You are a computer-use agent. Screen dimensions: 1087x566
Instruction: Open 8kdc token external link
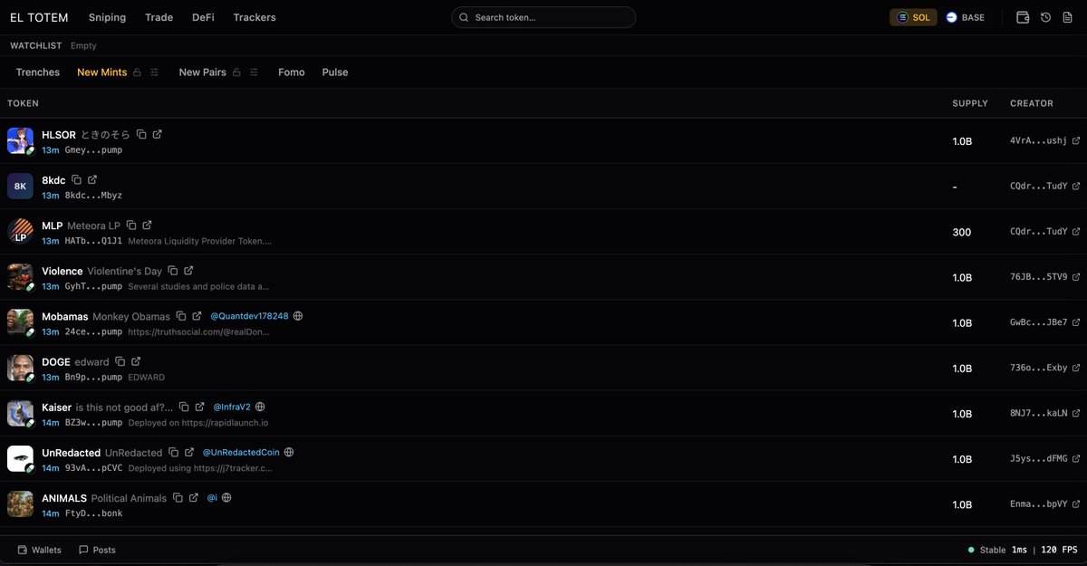pyautogui.click(x=92, y=179)
